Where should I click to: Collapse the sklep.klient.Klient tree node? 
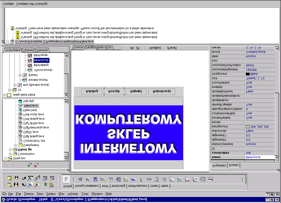tap(4, 95)
